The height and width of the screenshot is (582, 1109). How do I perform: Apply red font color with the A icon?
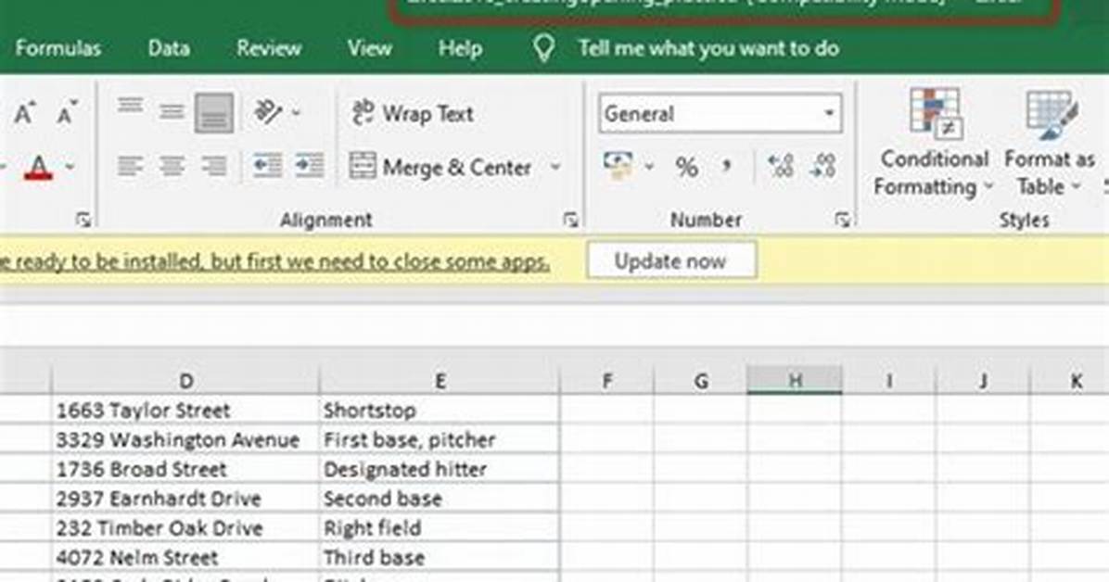point(38,168)
